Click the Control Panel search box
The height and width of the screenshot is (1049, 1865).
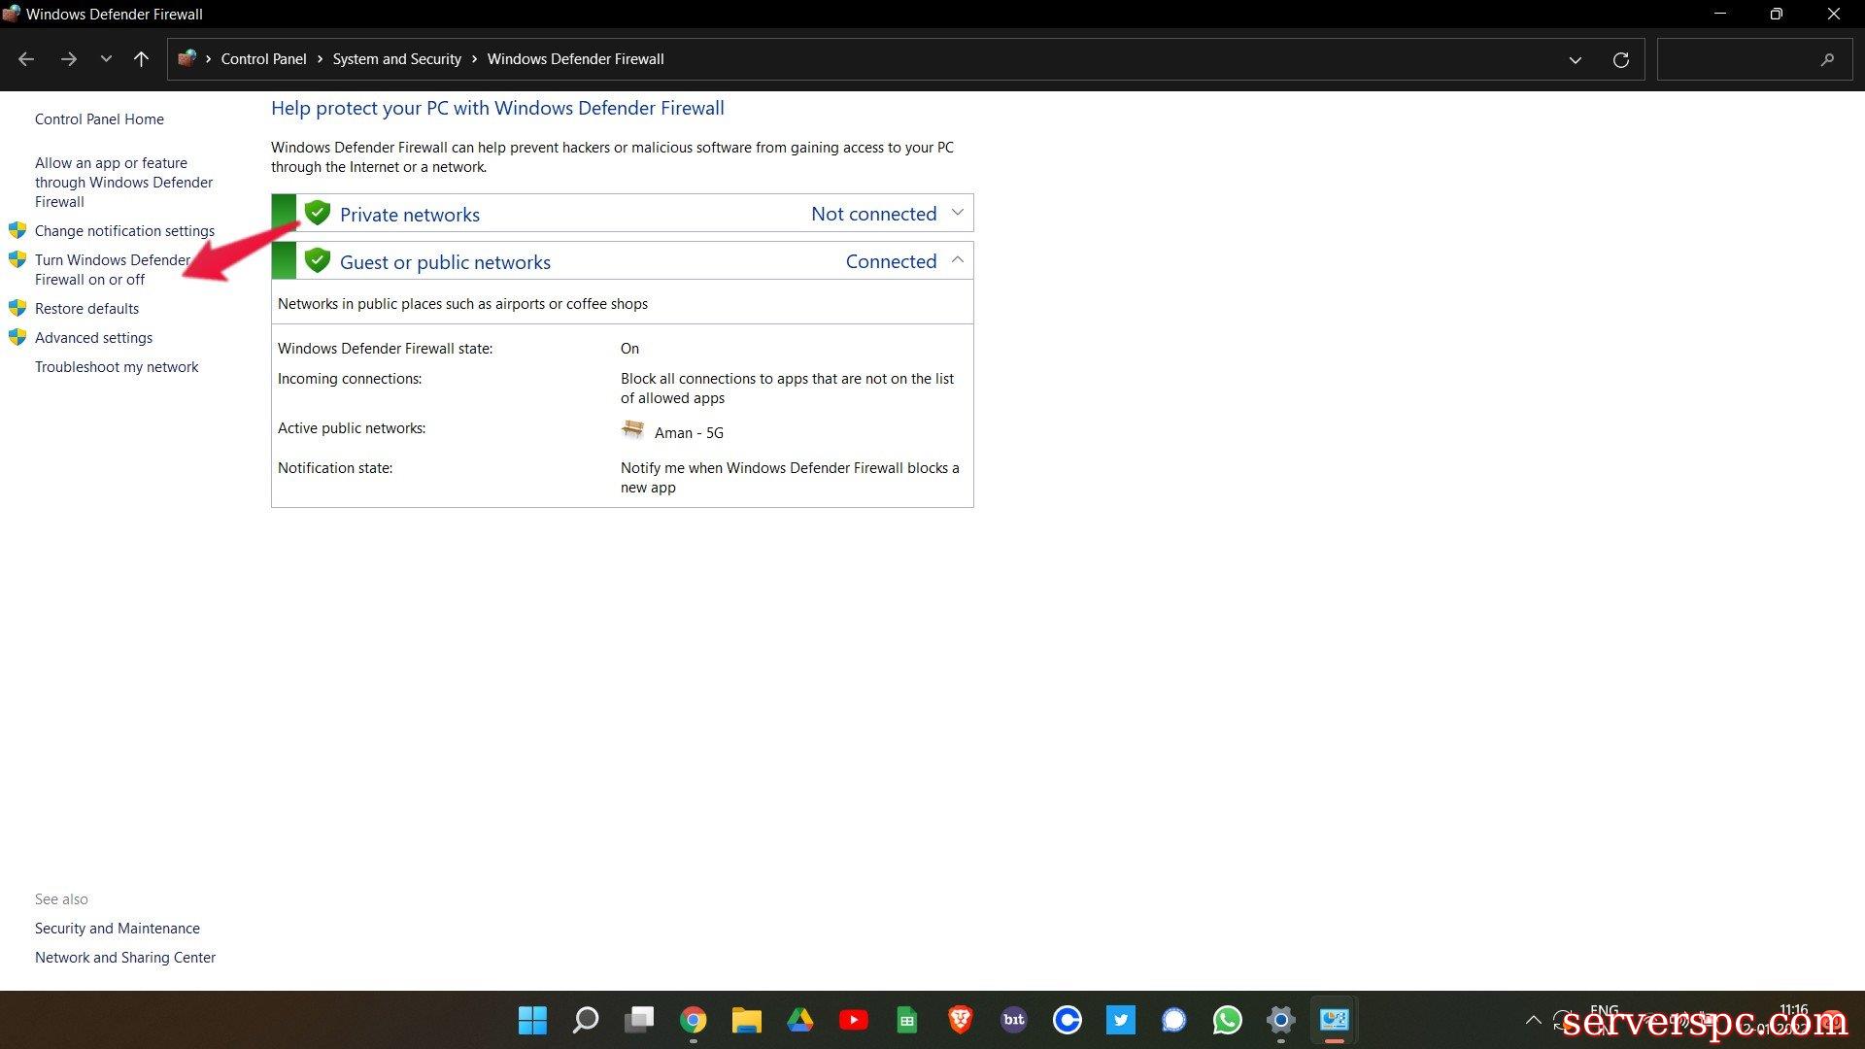(1739, 59)
